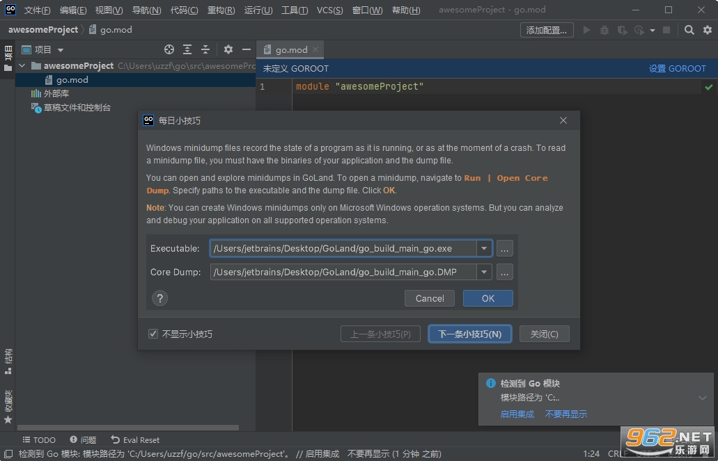The height and width of the screenshot is (461, 718).
Task: Collapse the awesomeProject tree node
Action: tap(22, 65)
